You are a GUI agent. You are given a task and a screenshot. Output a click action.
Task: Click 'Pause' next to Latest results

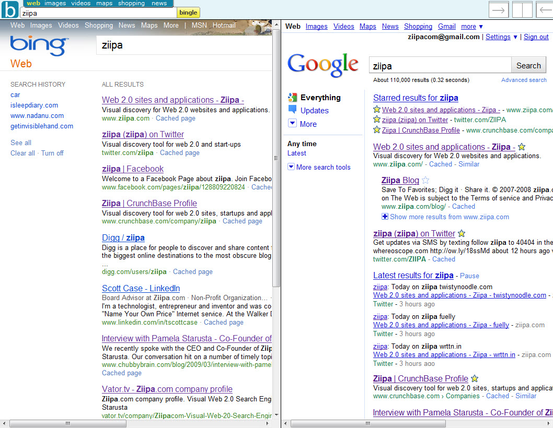click(x=469, y=276)
